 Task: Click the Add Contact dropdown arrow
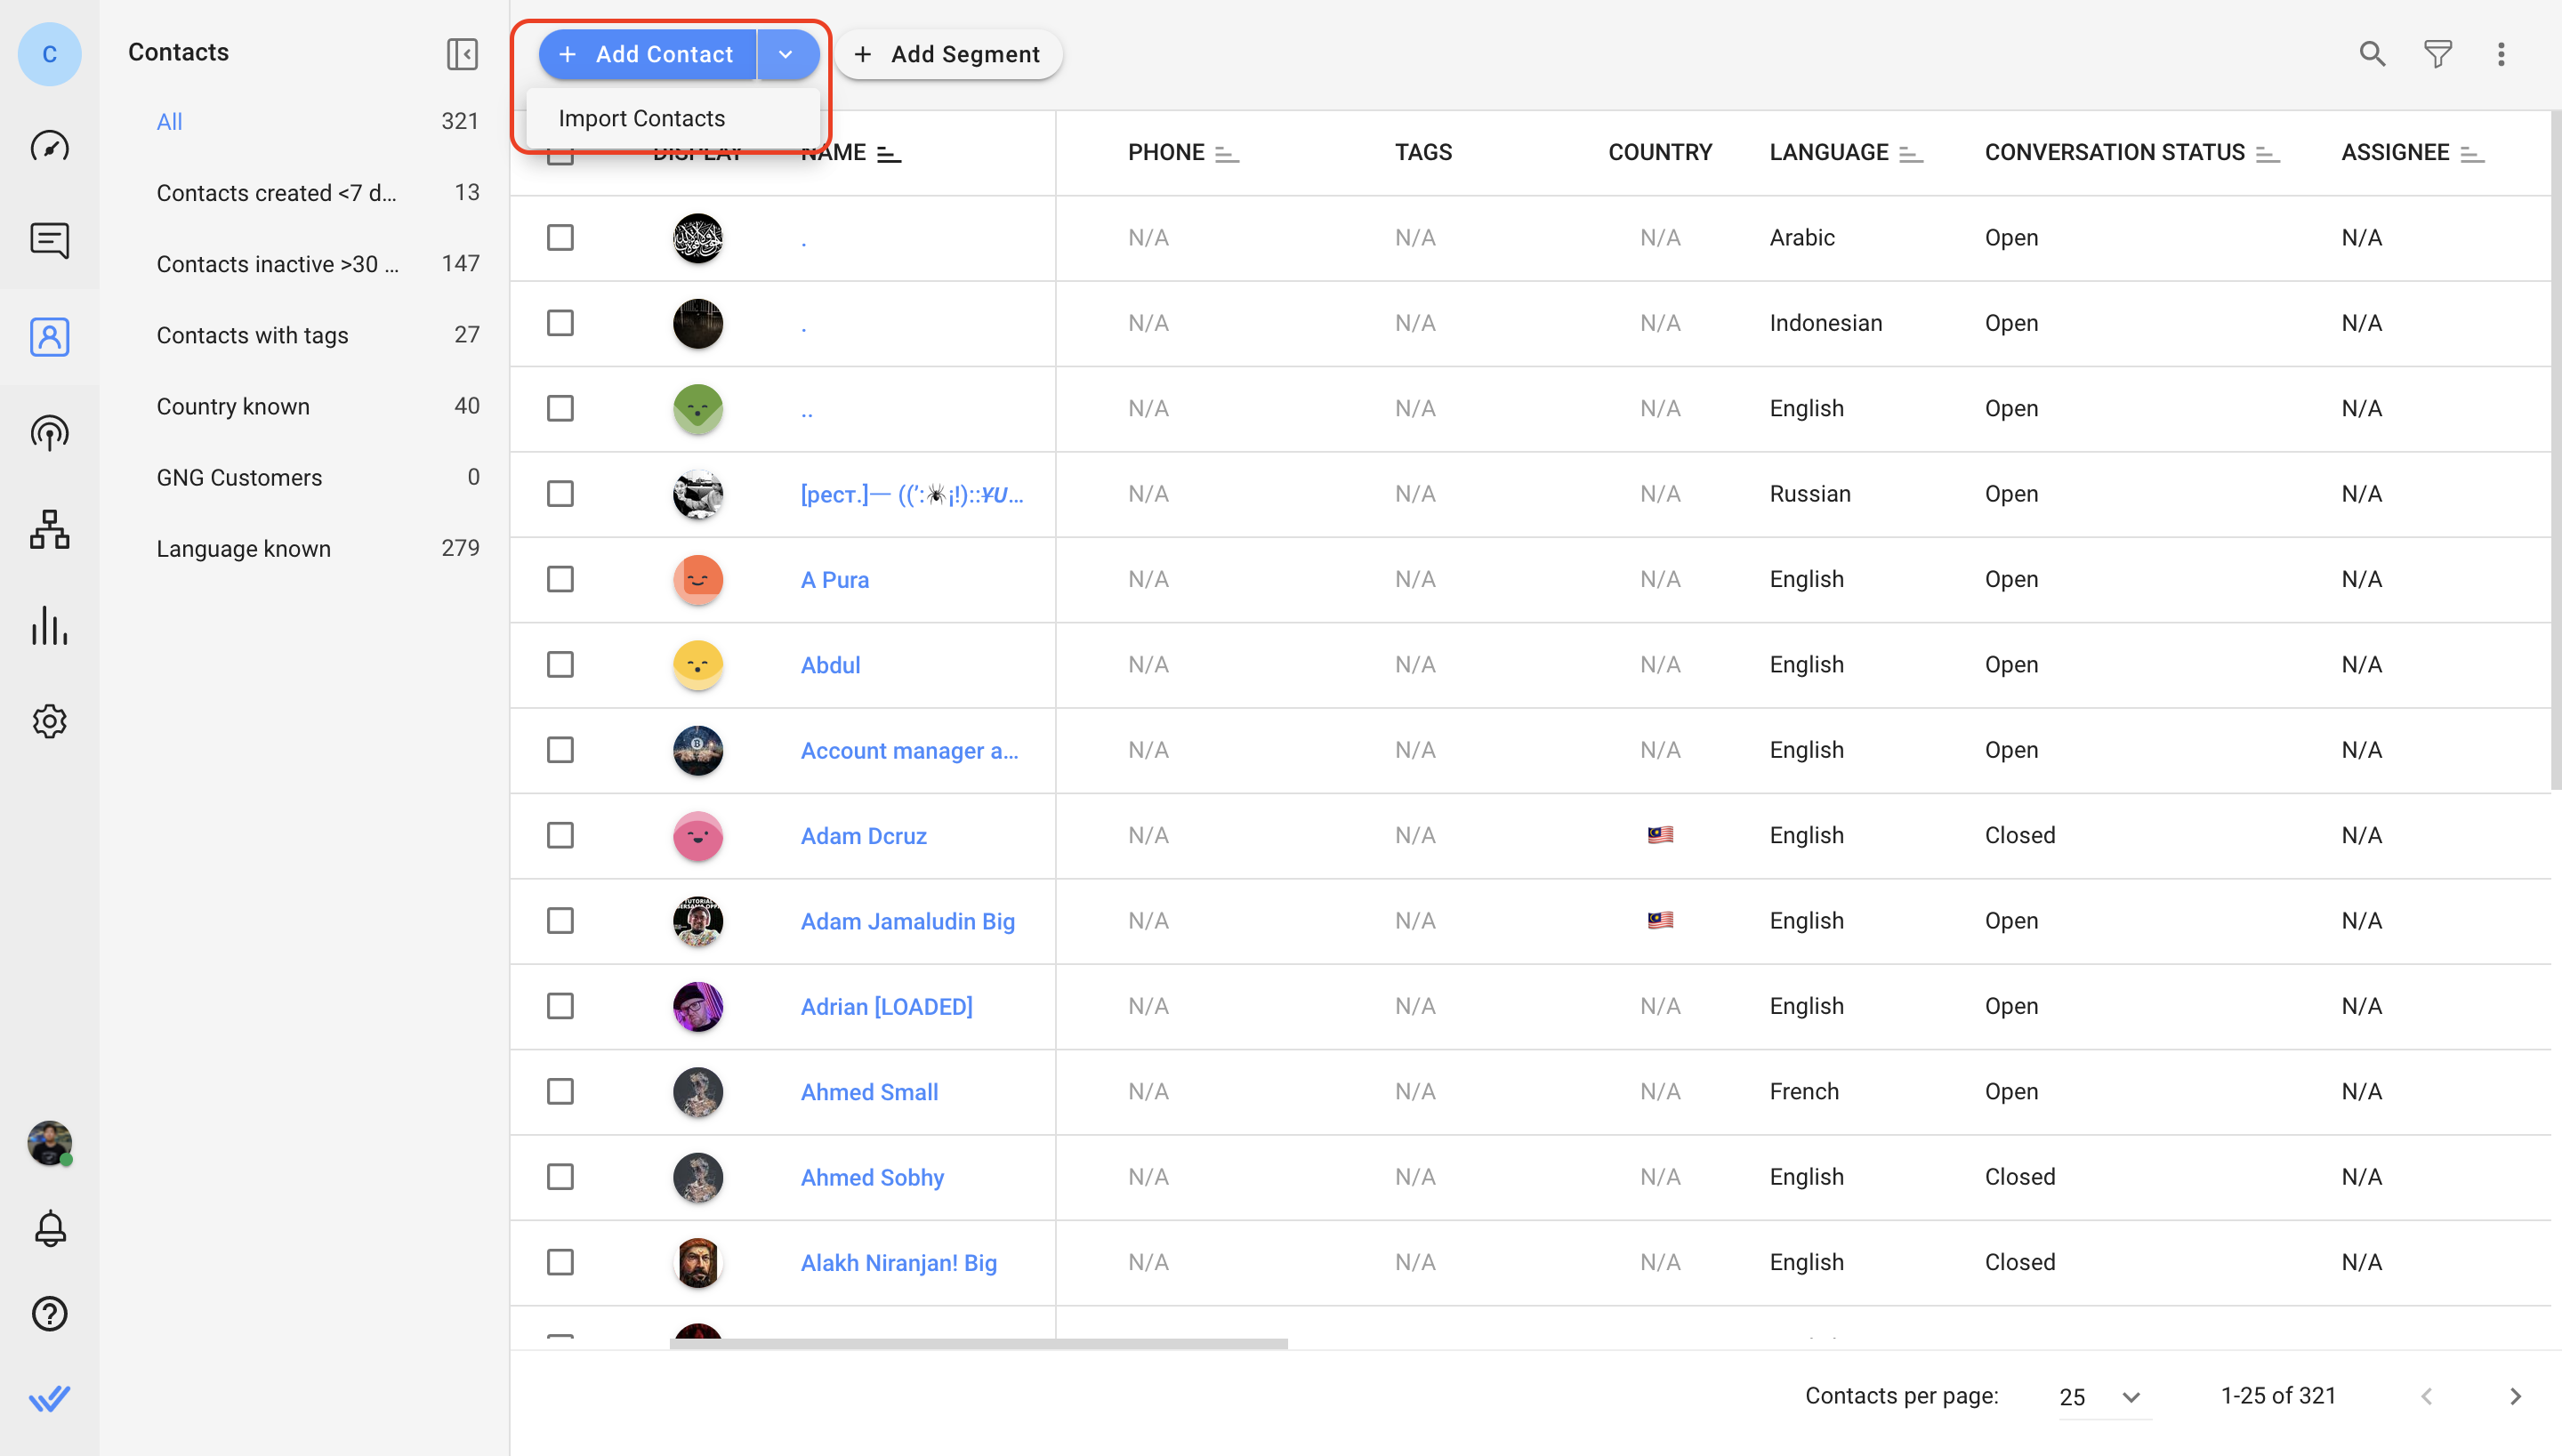(x=786, y=54)
